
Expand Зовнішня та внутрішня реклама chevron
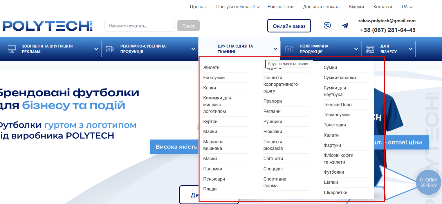tap(96, 49)
